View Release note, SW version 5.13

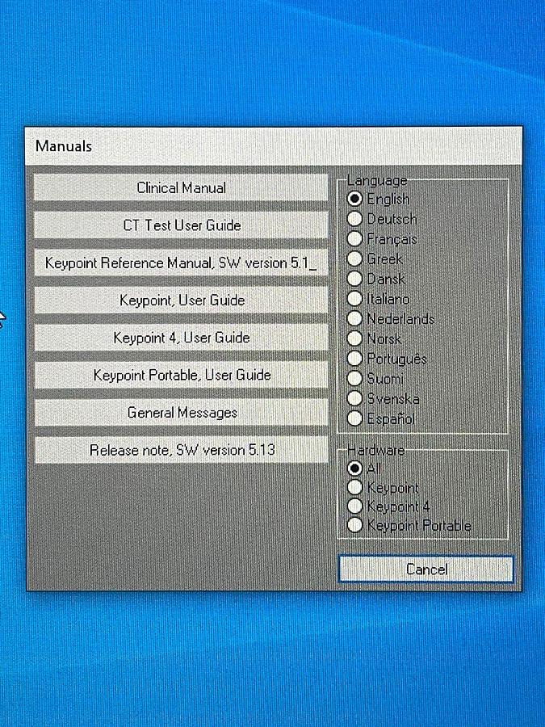[x=181, y=450]
